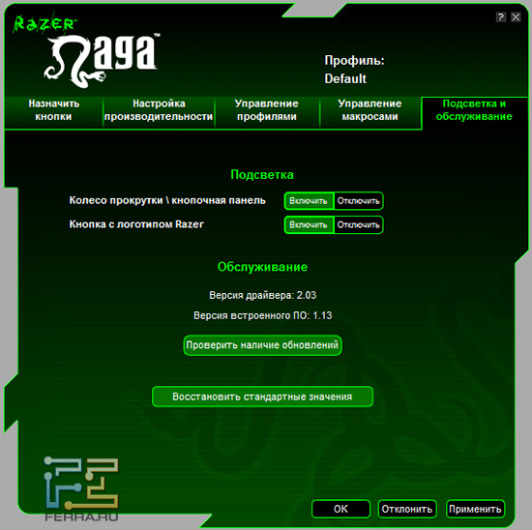This screenshot has width=532, height=530.
Task: Click the Подсветка section heading
Action: pos(262,175)
